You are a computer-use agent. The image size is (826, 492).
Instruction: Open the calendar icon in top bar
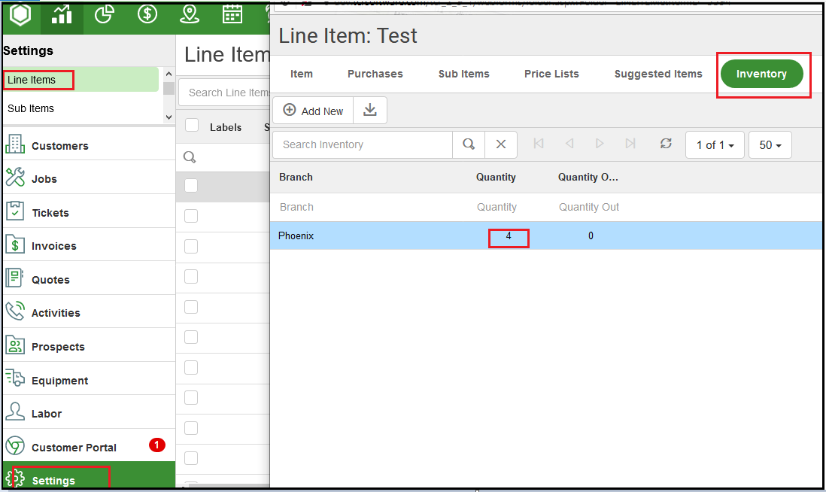pos(232,14)
